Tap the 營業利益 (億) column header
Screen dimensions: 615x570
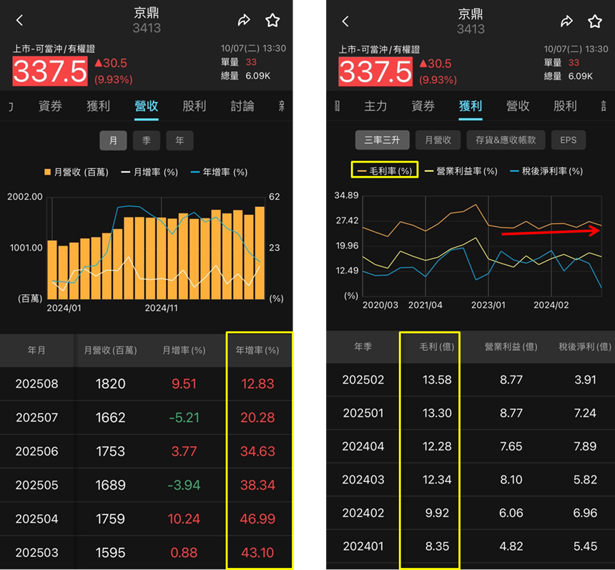click(511, 347)
